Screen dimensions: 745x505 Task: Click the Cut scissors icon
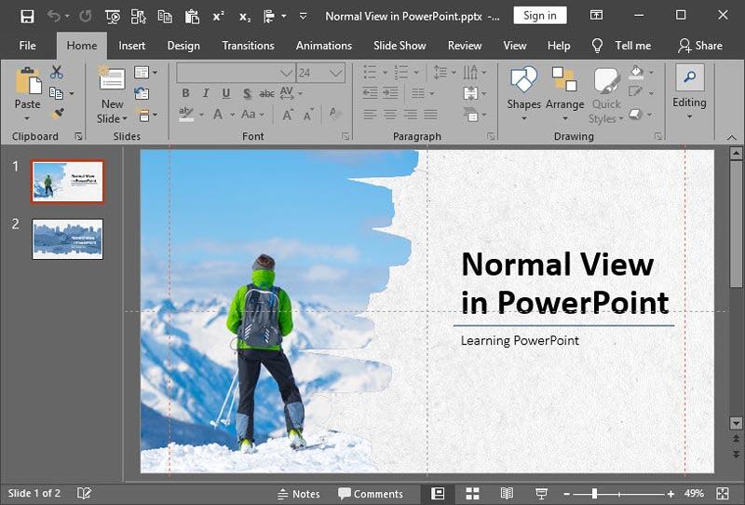click(57, 73)
